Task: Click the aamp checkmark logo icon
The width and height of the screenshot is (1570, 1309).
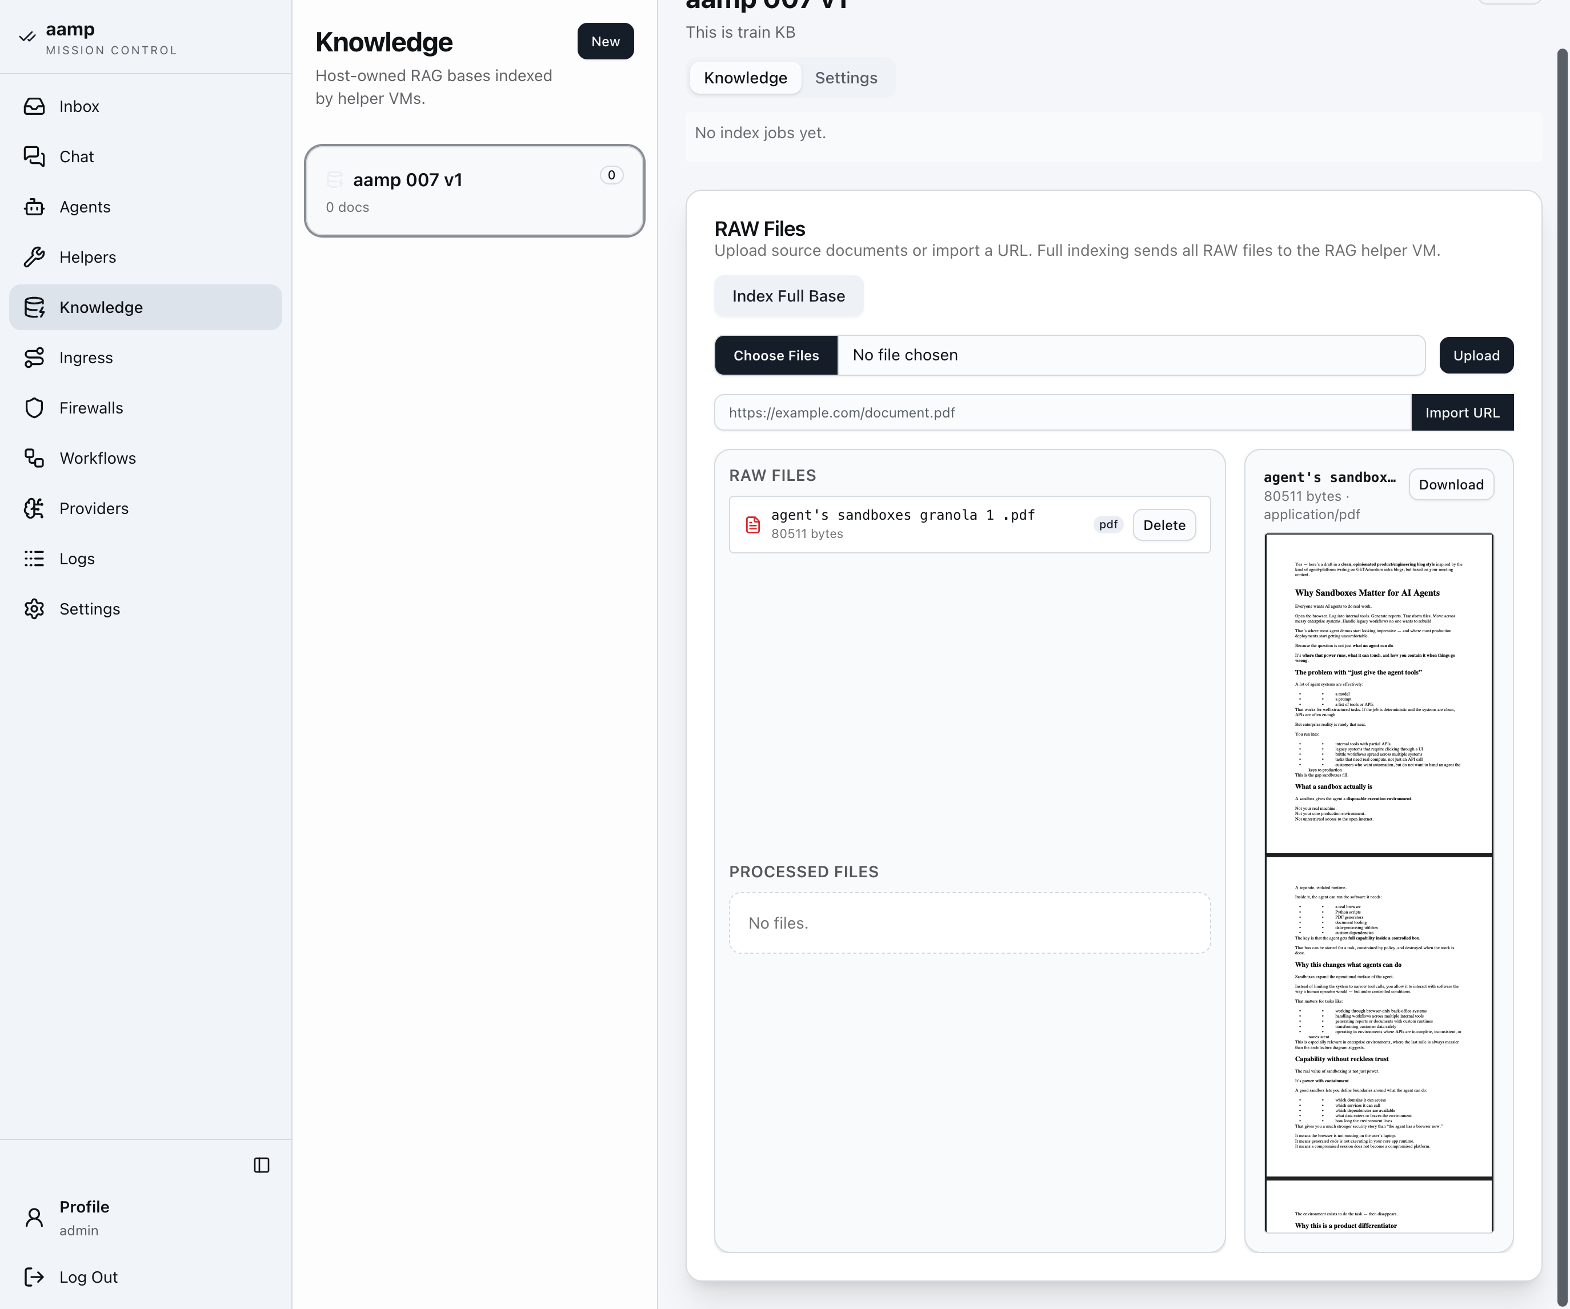Action: click(27, 37)
